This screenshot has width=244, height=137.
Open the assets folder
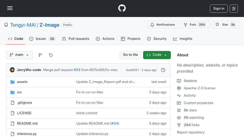click(22, 82)
